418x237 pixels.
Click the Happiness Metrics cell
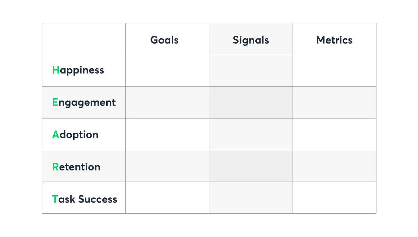[x=334, y=71]
